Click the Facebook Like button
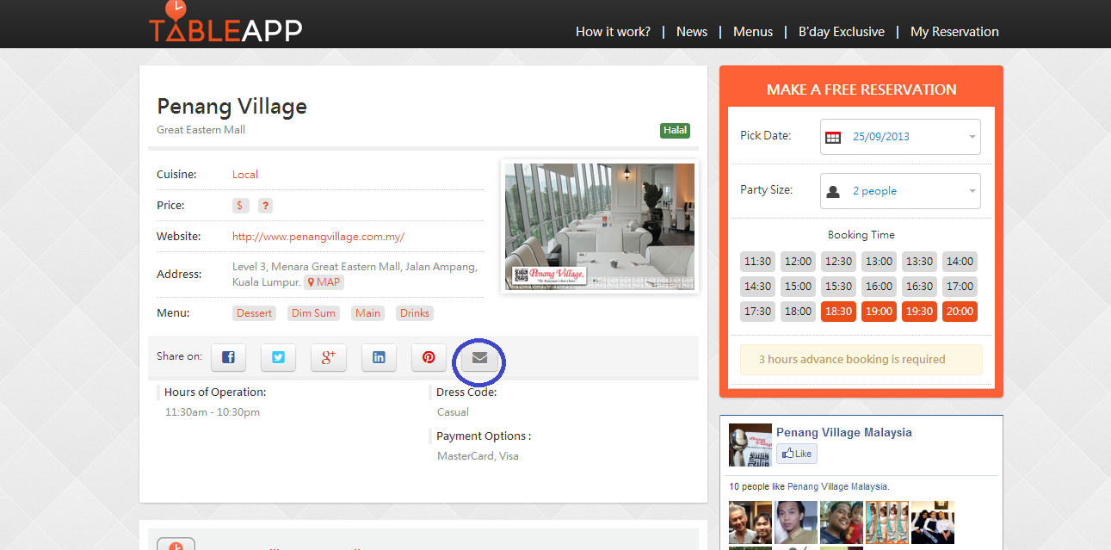 (797, 454)
